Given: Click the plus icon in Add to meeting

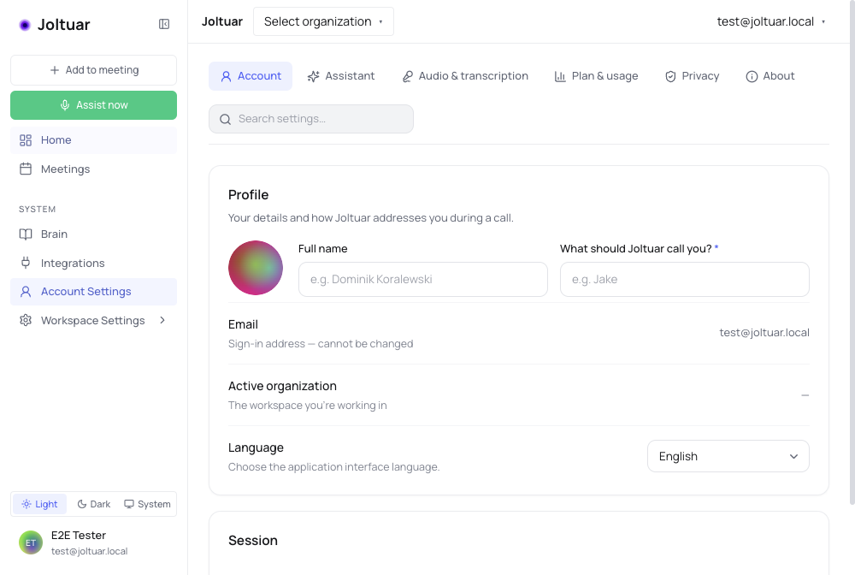Looking at the screenshot, I should click(55, 70).
